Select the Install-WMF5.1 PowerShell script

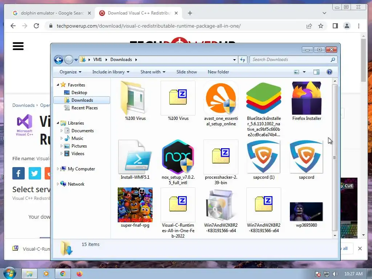(135, 157)
